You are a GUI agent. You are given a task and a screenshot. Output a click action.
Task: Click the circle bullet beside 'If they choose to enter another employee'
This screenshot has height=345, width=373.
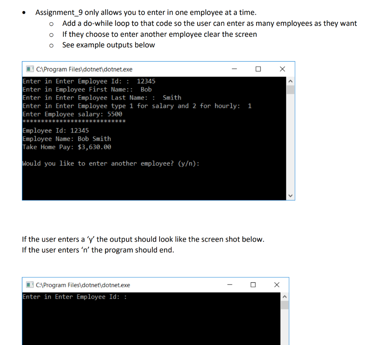pyautogui.click(x=51, y=35)
